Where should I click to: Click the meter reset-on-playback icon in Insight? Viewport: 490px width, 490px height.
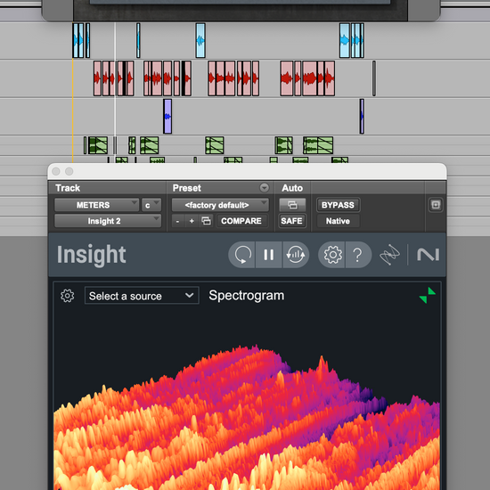coord(296,255)
